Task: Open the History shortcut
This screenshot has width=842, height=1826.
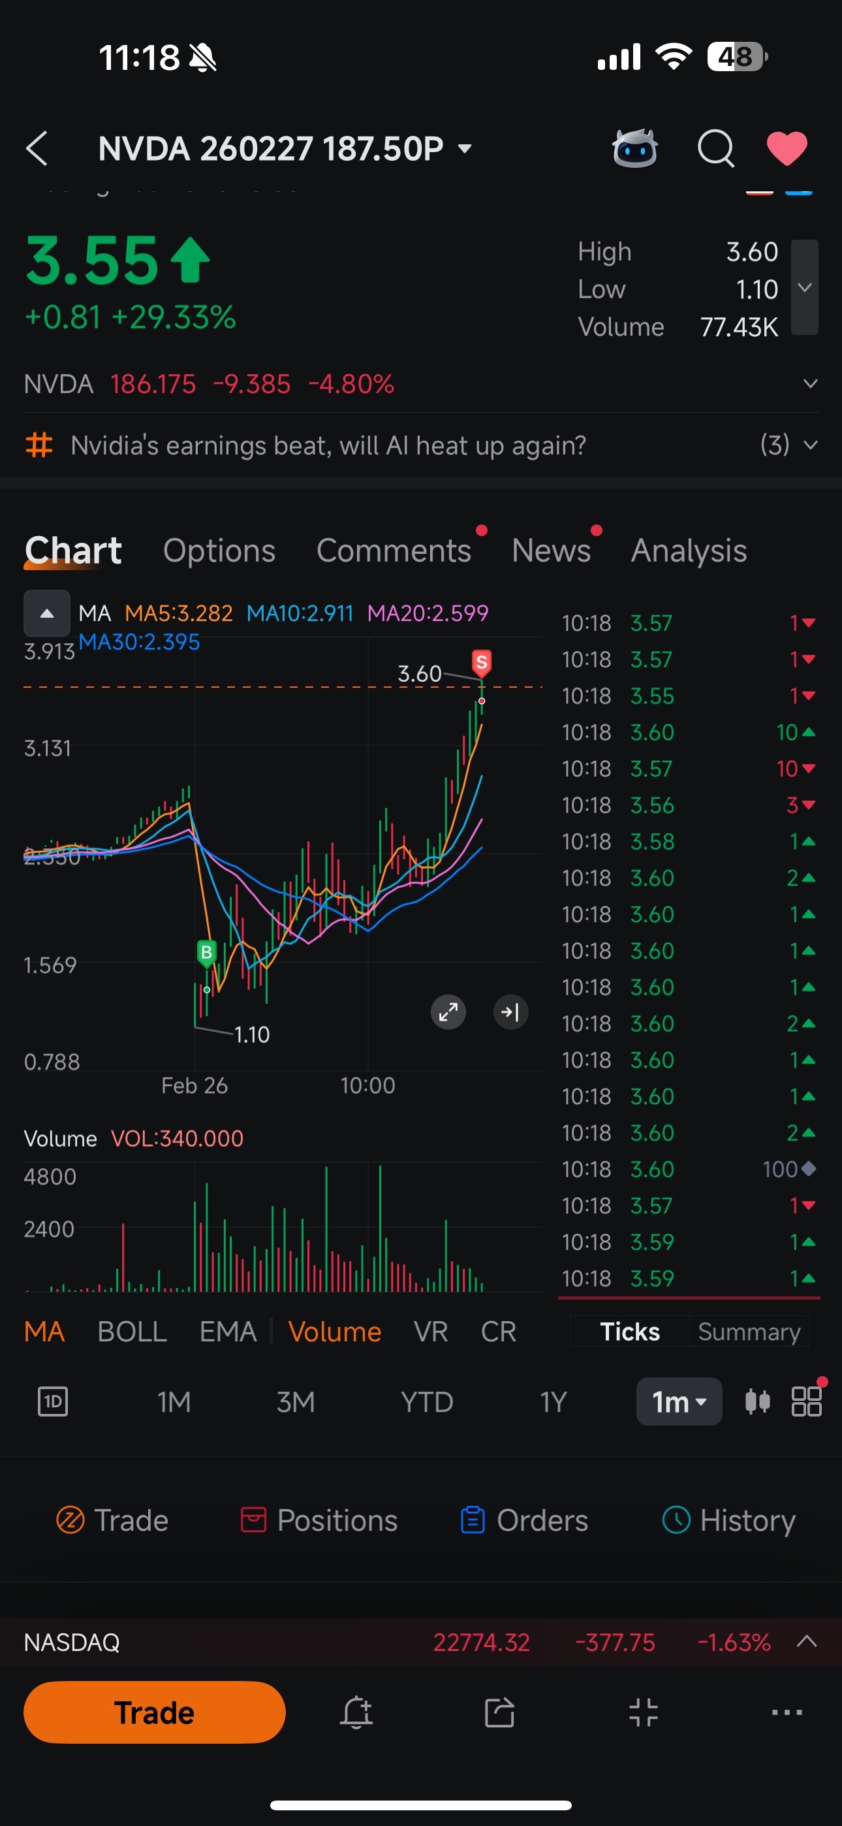Action: click(x=728, y=1520)
